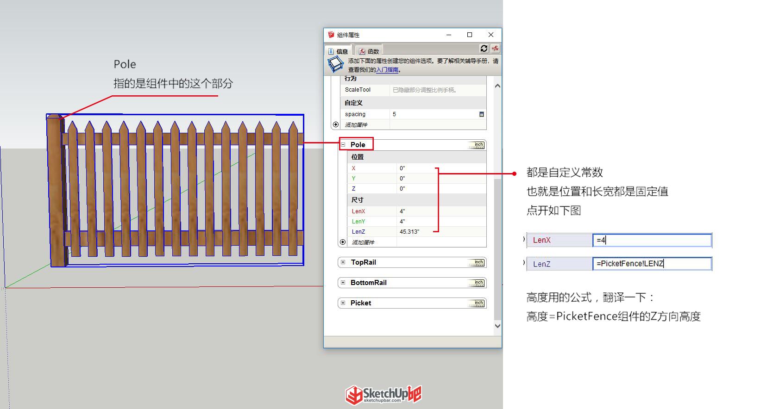Click the scroll up arrow in the dialog

tap(497, 86)
